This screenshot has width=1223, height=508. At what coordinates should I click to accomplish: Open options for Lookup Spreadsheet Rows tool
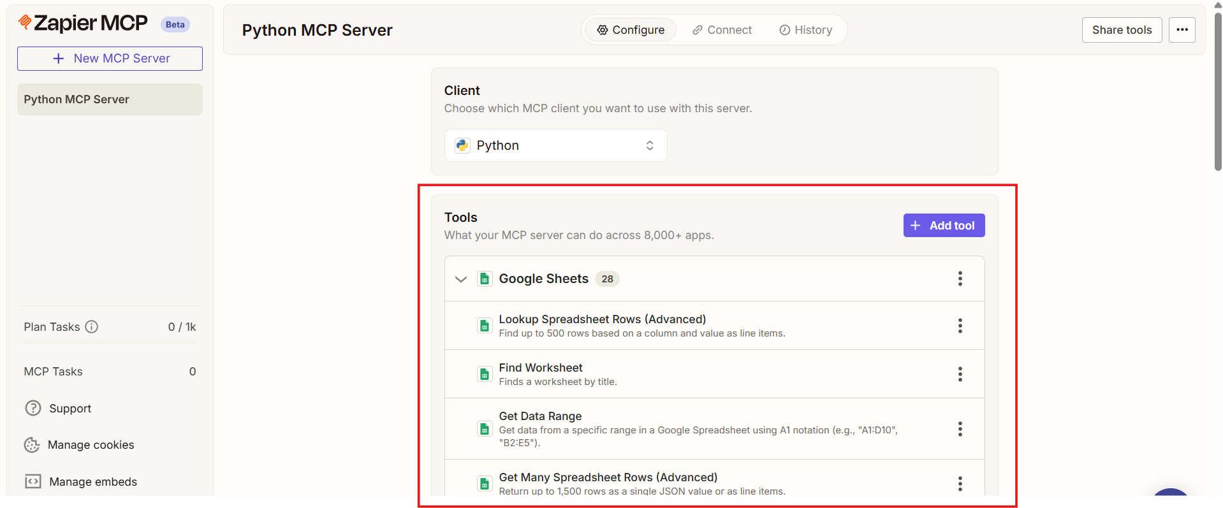[960, 326]
